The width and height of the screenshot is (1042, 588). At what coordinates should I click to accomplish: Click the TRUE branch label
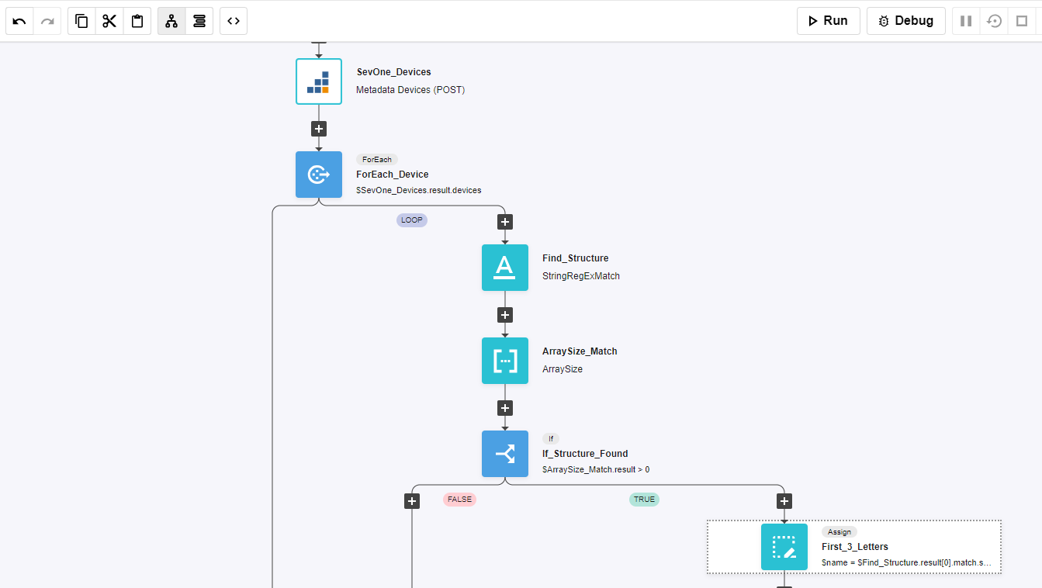[x=644, y=500]
